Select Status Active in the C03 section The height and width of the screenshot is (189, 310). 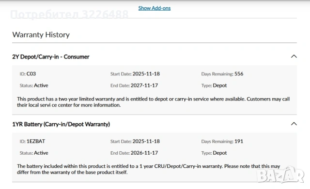(41, 86)
